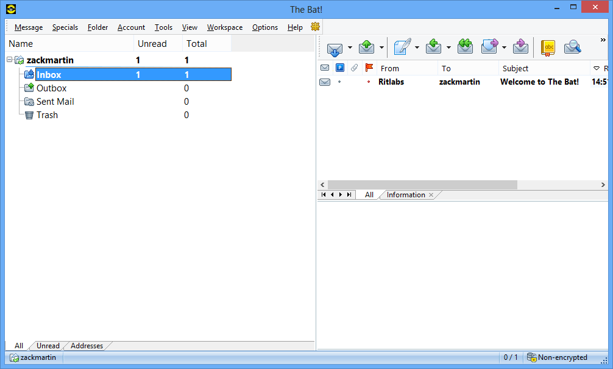
Task: Click the Redirect message icon
Action: [x=521, y=47]
